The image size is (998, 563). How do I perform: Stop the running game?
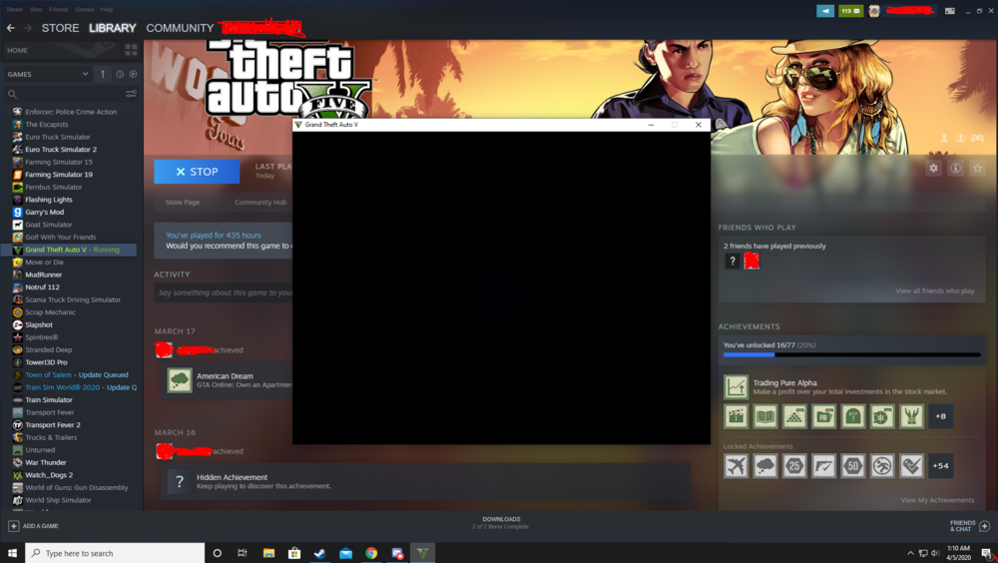click(x=197, y=172)
